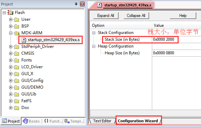Expand the Fonts group
201x128 pixels.
(x=11, y=60)
